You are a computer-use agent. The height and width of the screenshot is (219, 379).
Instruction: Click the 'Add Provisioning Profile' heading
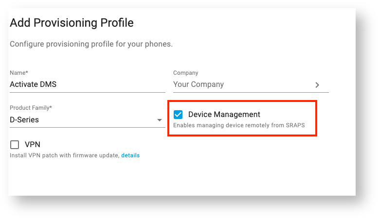(x=72, y=23)
